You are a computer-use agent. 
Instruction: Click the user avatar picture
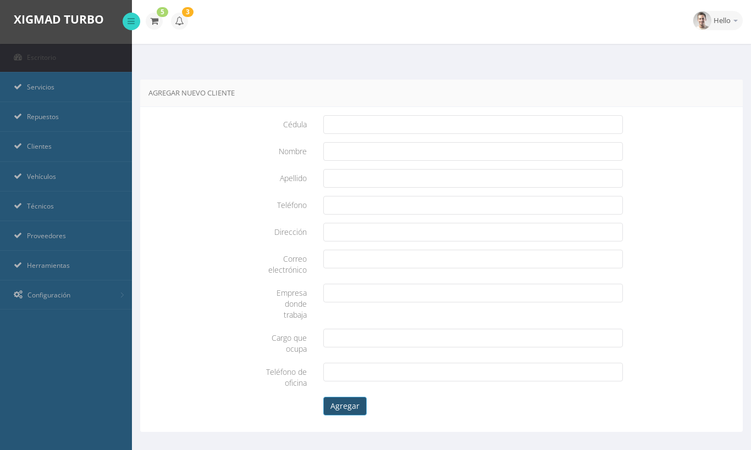pyautogui.click(x=702, y=20)
